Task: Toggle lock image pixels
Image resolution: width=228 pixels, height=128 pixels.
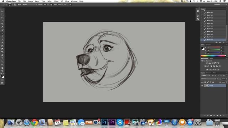Action: pos(208,82)
